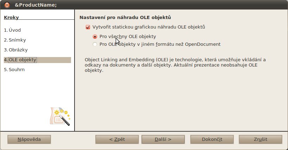This screenshot has width=288, height=150.
Task: Switch to step 5 Souhrn
Action: [x=14, y=70]
